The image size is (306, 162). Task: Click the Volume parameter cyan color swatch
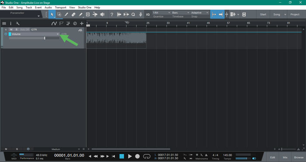[x=10, y=34]
